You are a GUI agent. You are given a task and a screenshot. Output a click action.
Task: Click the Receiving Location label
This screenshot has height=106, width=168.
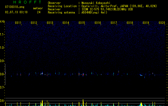click(x=62, y=6)
